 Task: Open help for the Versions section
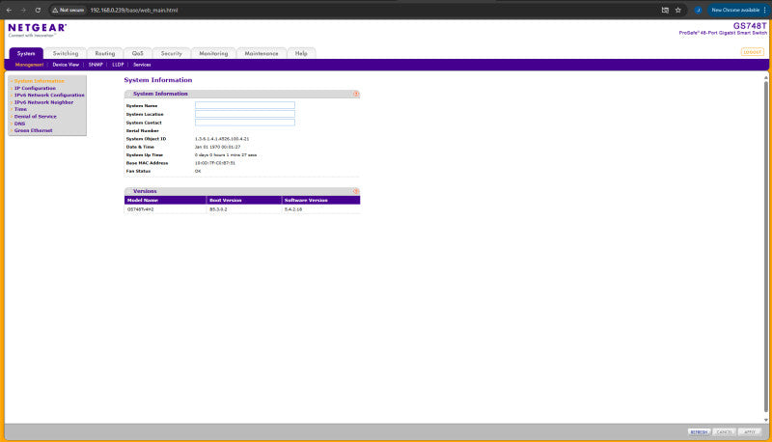click(355, 191)
